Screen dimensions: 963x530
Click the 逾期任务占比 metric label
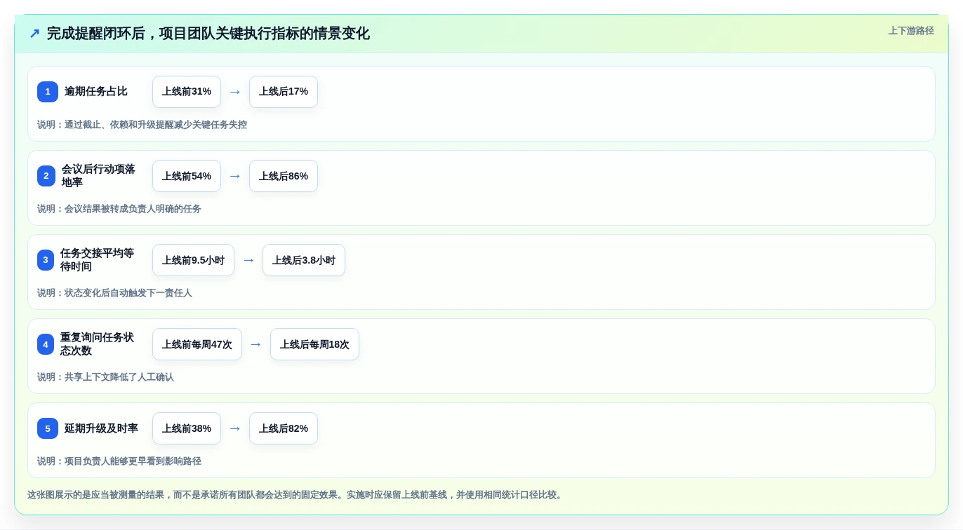tap(96, 92)
